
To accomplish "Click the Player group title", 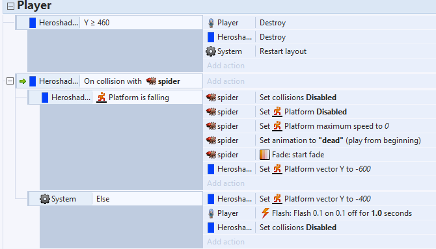I will tap(34, 6).
